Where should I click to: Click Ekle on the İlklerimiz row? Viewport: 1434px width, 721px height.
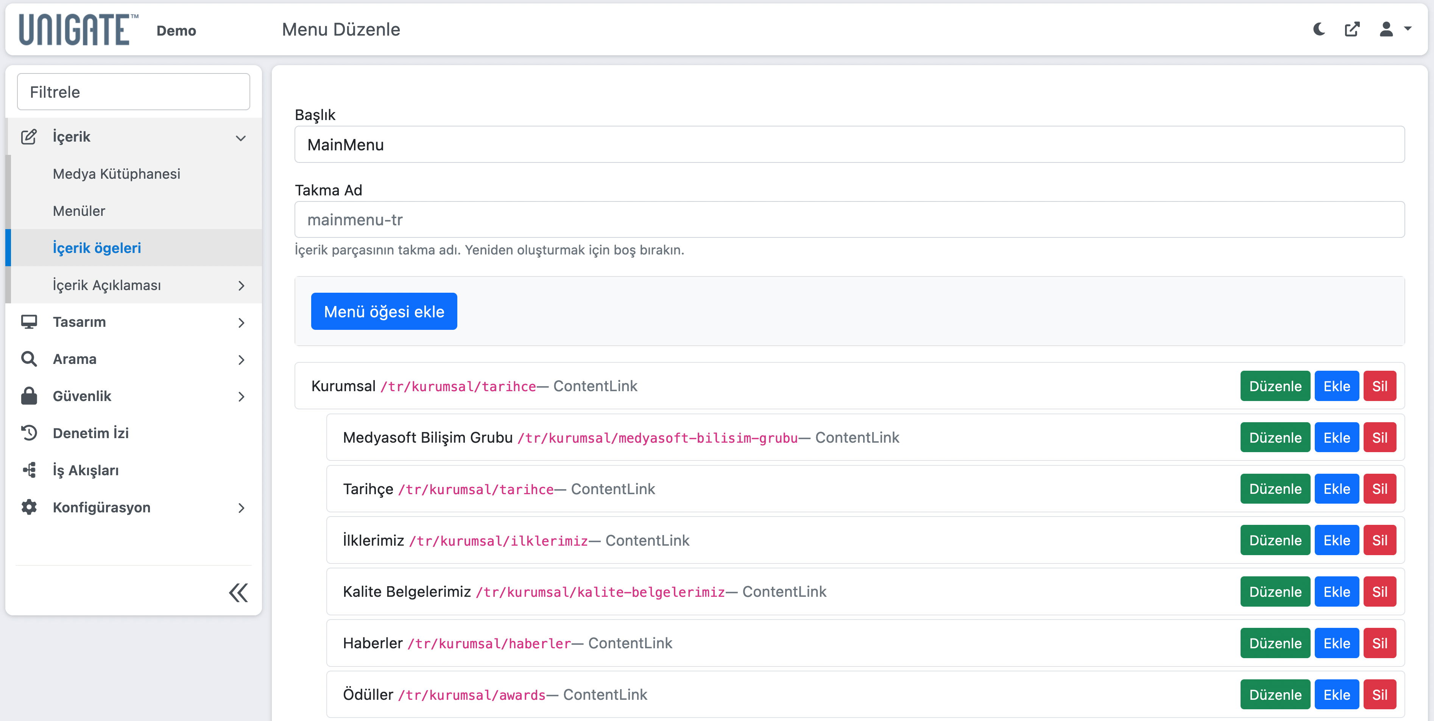pos(1337,541)
